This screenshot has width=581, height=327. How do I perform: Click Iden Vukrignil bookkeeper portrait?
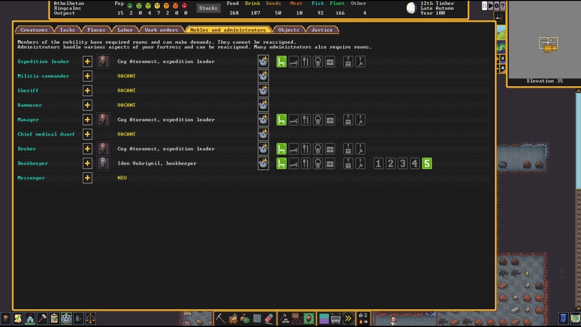pos(103,163)
